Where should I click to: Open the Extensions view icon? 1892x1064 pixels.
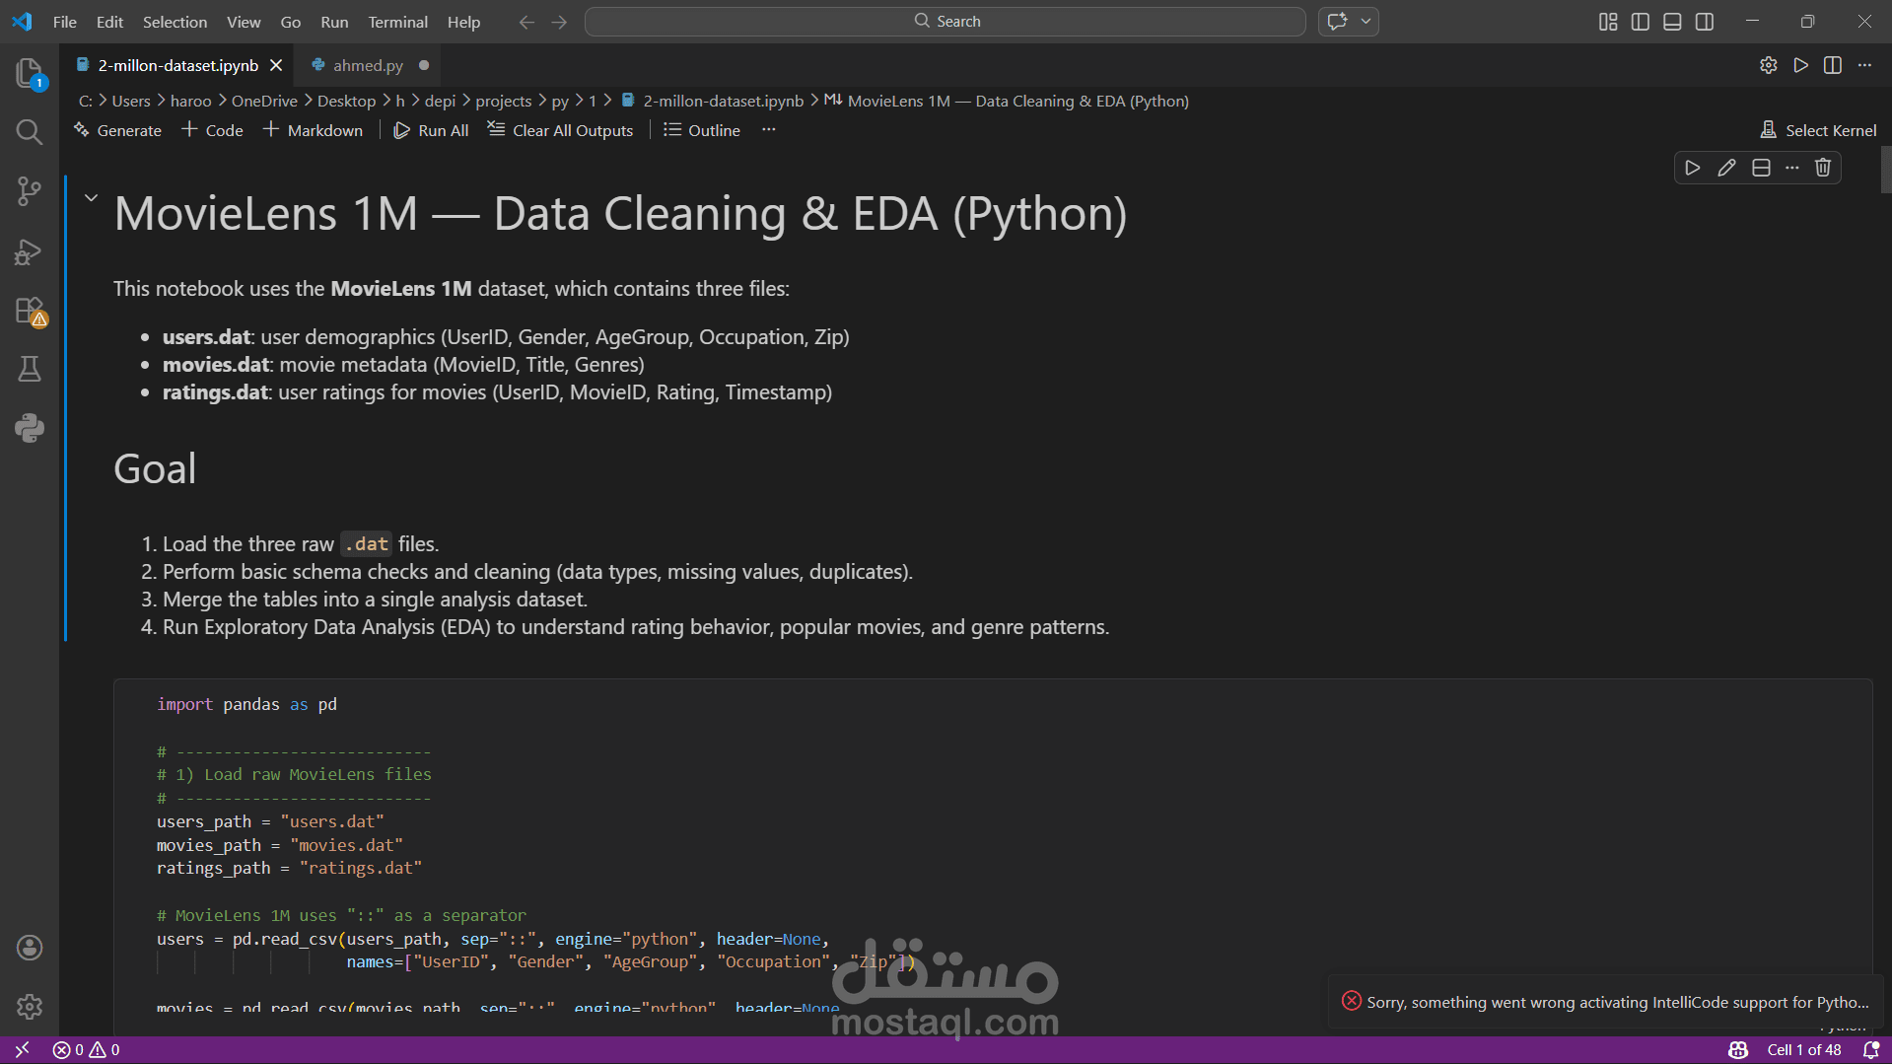29,310
